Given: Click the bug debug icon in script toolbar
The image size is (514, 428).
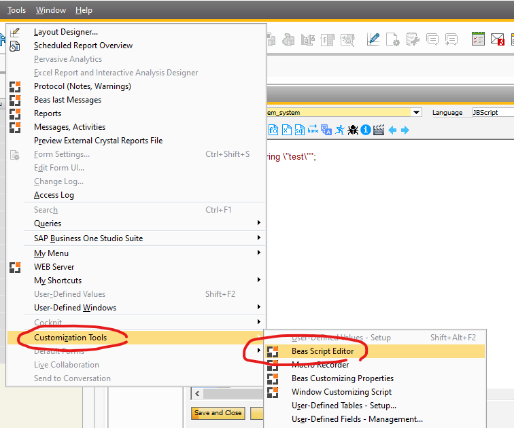Looking at the screenshot, I should (x=353, y=130).
